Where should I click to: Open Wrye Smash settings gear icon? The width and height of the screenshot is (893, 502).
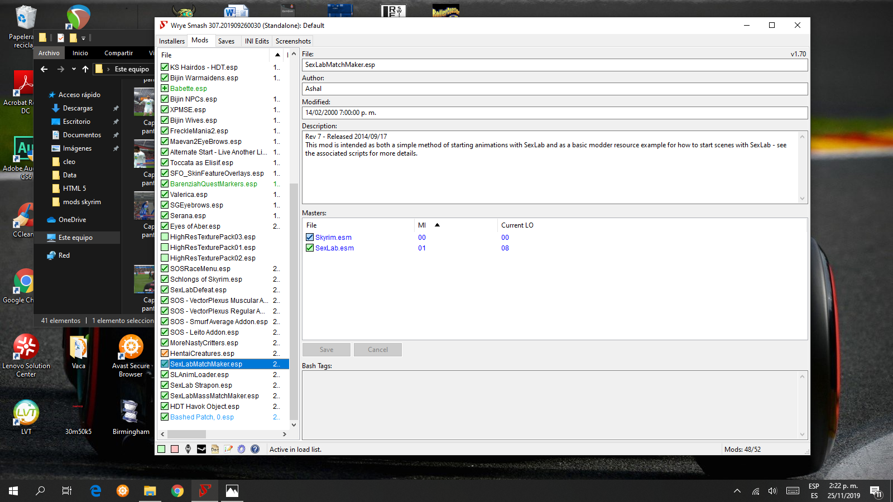[242, 449]
